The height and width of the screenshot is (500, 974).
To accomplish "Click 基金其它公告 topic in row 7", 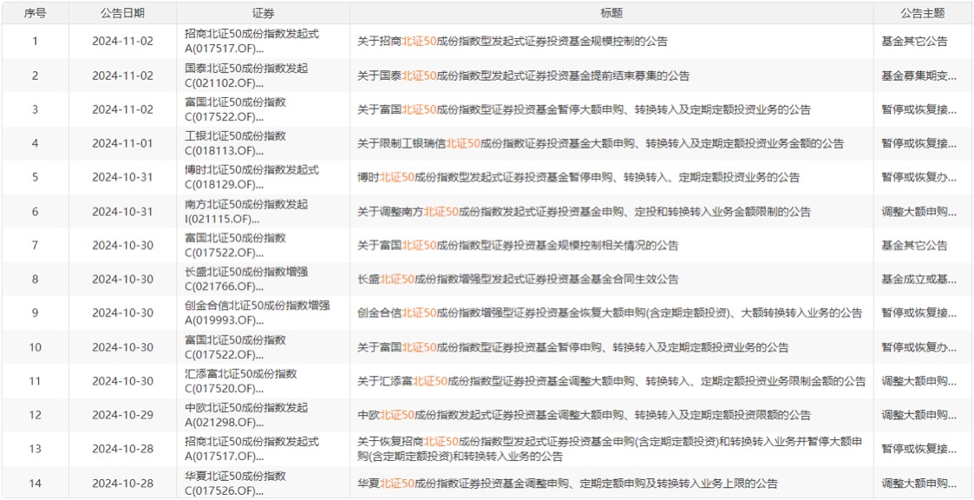I will [914, 246].
